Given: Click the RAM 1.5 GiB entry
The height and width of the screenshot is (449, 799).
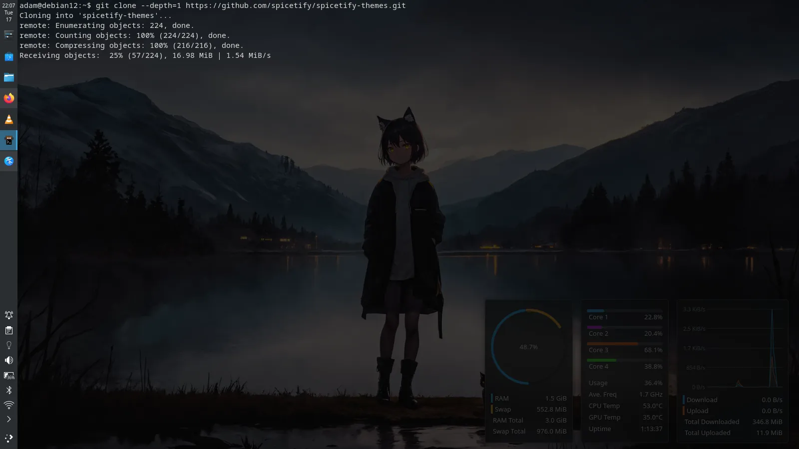Looking at the screenshot, I should [529, 398].
